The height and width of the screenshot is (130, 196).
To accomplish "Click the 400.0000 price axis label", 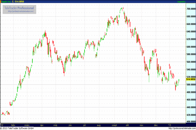I will point(190,122).
